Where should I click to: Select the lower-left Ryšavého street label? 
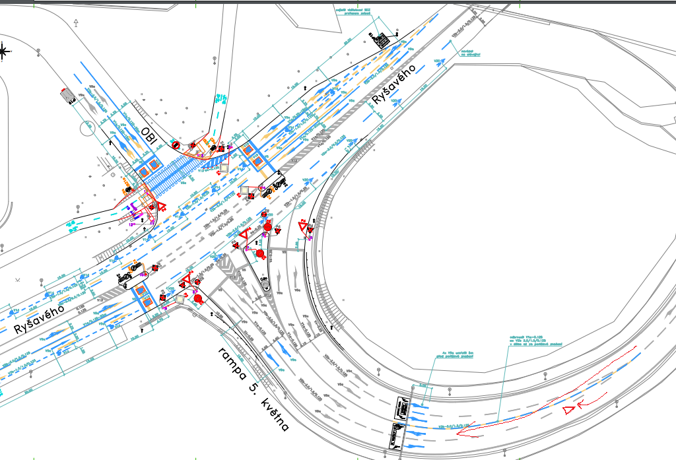39,317
